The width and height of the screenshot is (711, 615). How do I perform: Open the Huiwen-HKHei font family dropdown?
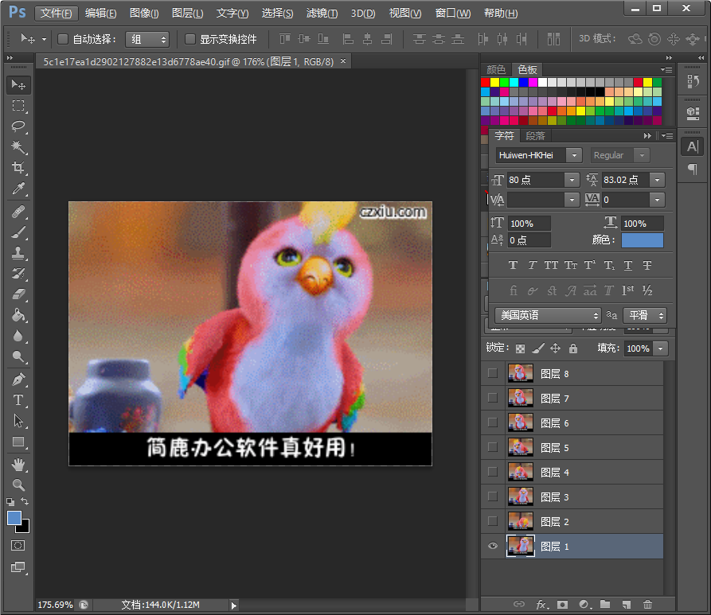[x=576, y=154]
